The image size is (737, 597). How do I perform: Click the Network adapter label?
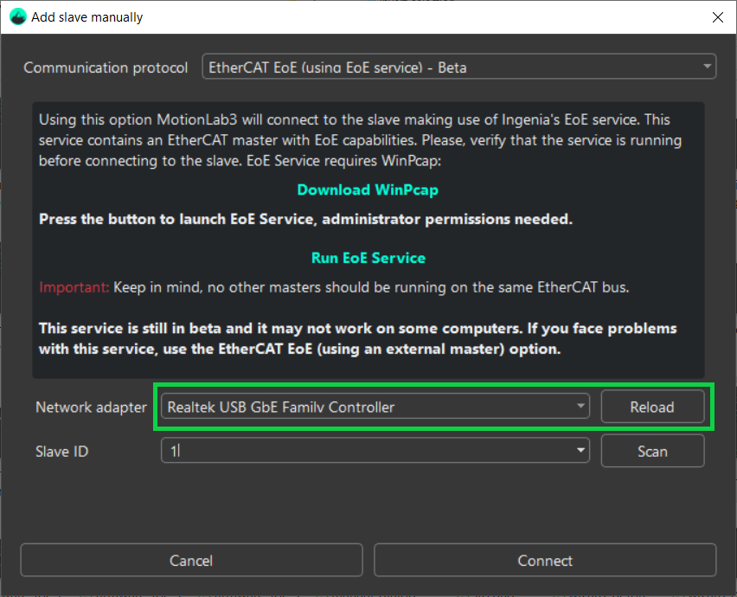click(x=90, y=407)
